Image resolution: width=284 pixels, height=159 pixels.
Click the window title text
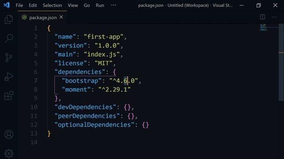(185, 5)
